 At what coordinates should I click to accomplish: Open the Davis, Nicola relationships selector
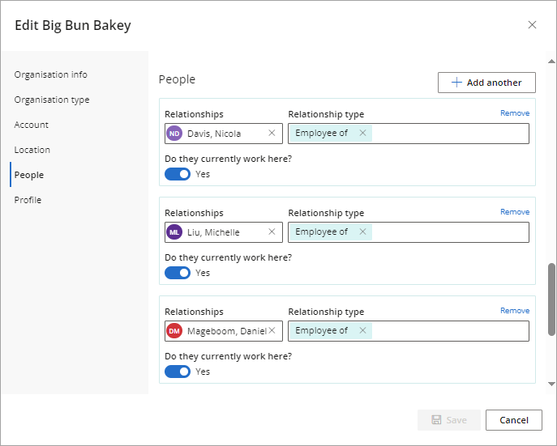pyautogui.click(x=224, y=134)
